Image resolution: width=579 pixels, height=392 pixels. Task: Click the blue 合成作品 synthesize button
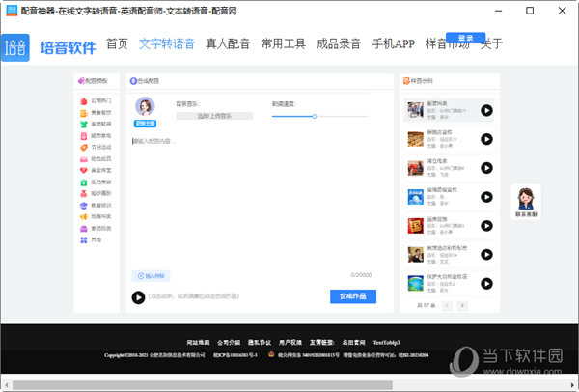coord(353,296)
